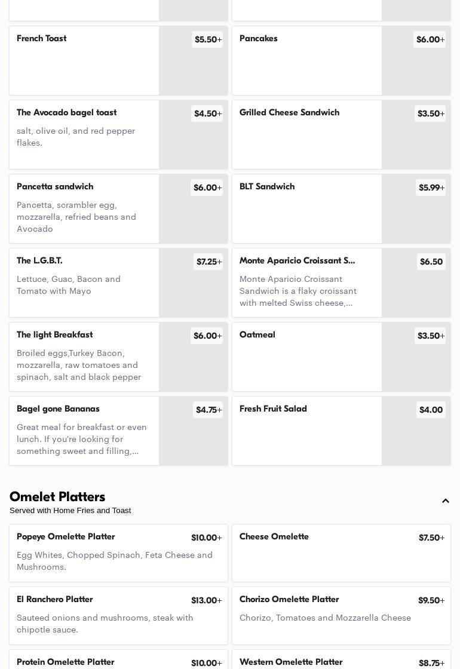
Task: Click the BLT Sandwich $5.99+ price tag
Action: 431,188
